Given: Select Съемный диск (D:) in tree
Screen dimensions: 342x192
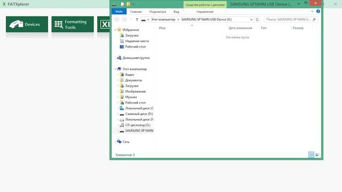Looking at the screenshot, I should [139, 114].
